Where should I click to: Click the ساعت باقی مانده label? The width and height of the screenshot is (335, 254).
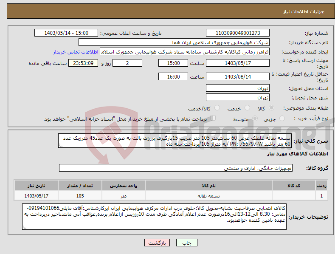pyautogui.click(x=48, y=64)
